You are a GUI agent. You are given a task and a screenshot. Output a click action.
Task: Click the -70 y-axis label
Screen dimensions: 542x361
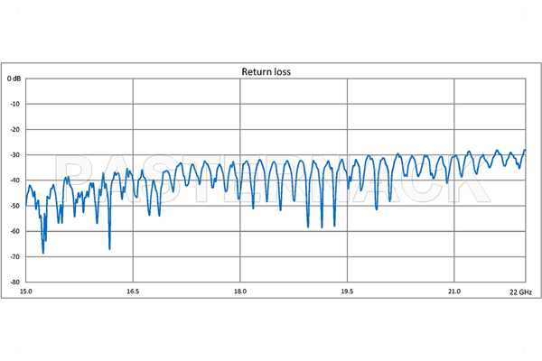(15, 257)
